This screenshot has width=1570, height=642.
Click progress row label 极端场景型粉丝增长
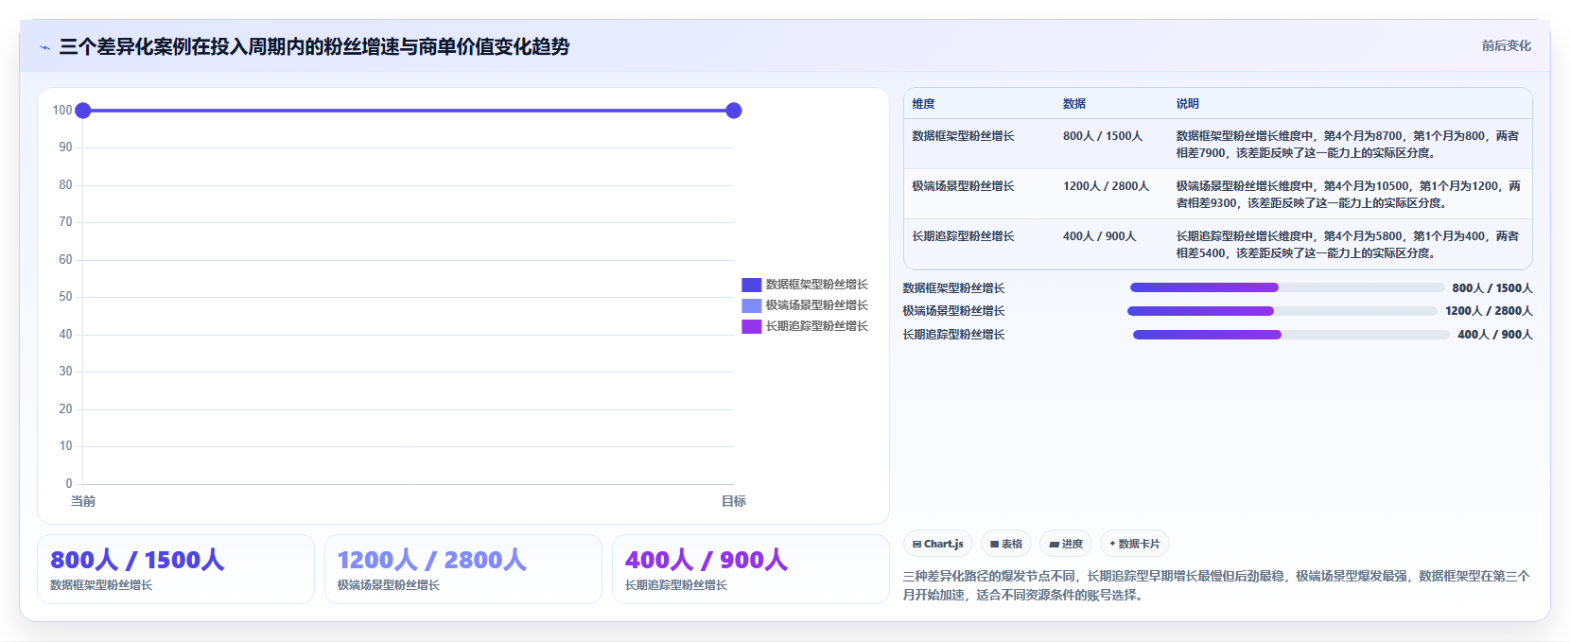pyautogui.click(x=953, y=311)
